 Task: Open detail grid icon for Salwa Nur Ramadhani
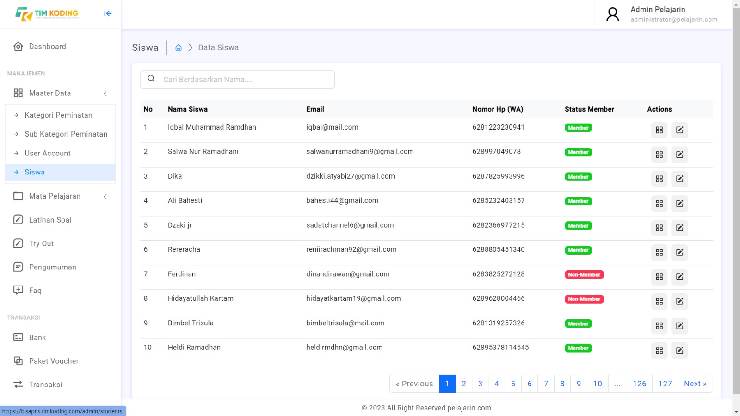point(660,155)
